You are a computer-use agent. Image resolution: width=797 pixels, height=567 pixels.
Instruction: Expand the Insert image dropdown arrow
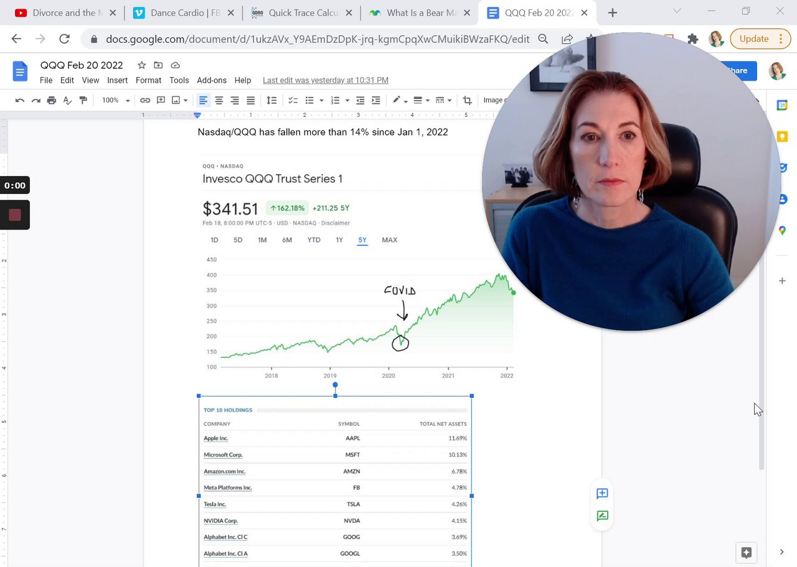pyautogui.click(x=186, y=101)
